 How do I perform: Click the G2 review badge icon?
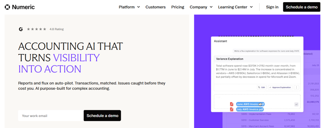[x=21, y=29]
